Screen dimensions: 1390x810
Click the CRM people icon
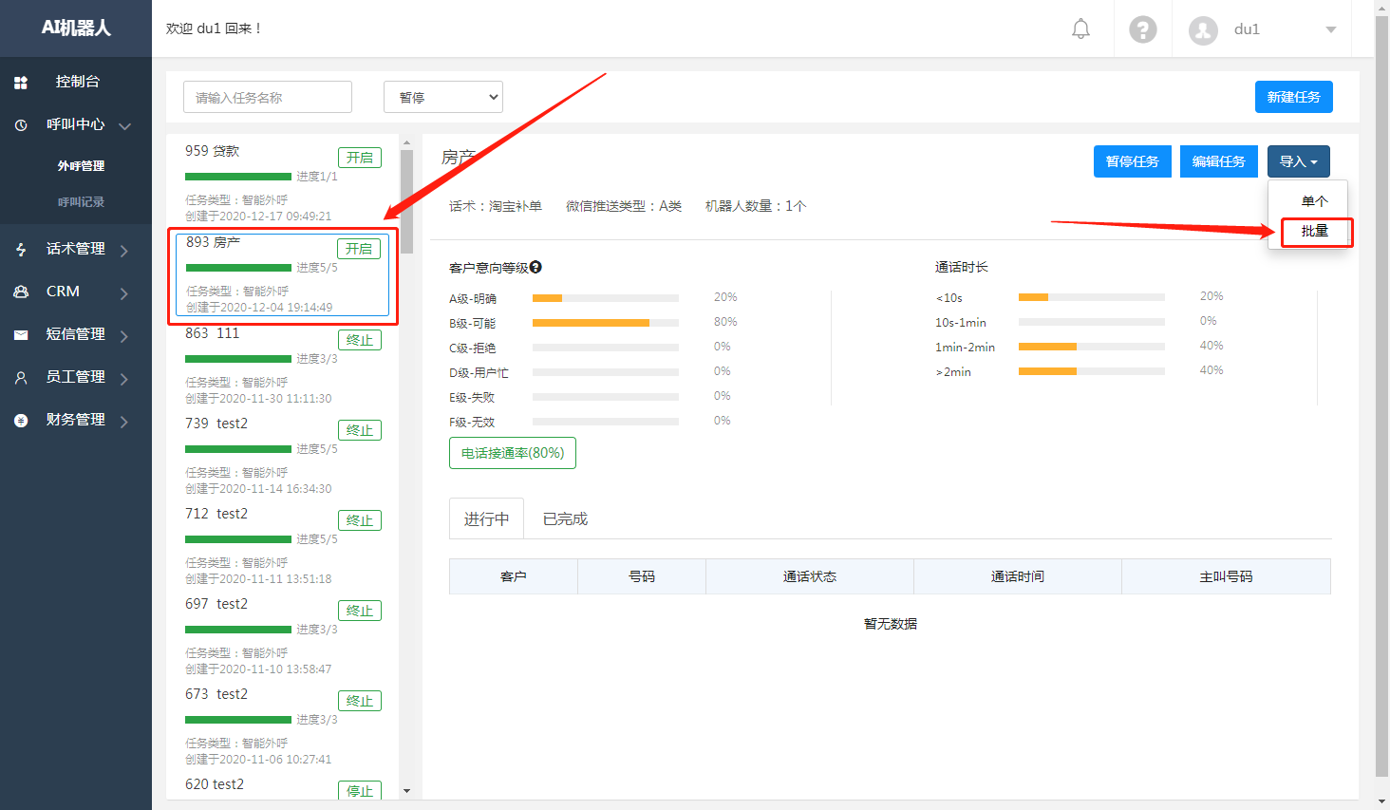pos(21,292)
